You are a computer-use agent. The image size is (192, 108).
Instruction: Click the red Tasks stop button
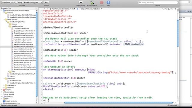pos(102,2)
